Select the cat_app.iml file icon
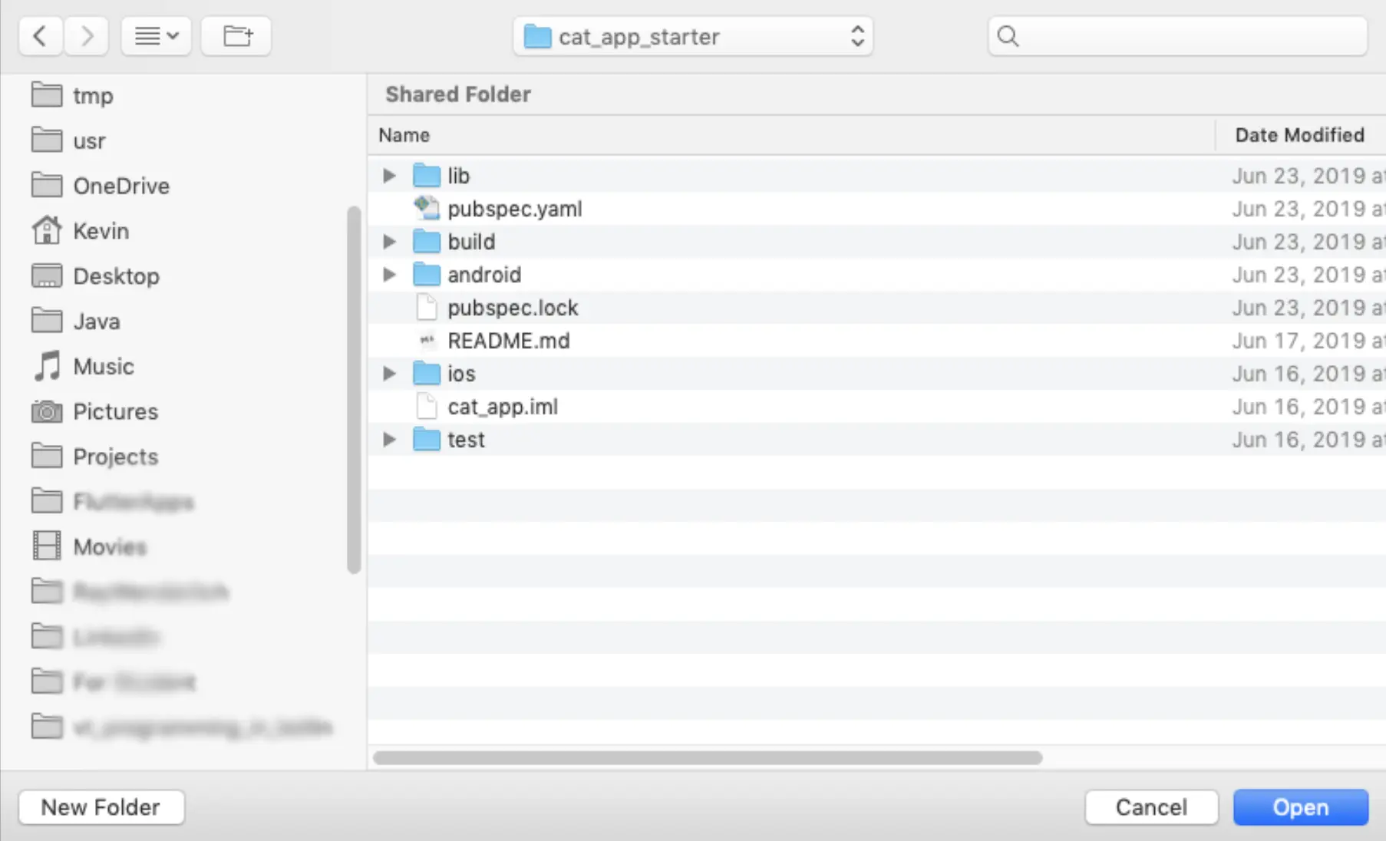The width and height of the screenshot is (1386, 841). click(427, 407)
